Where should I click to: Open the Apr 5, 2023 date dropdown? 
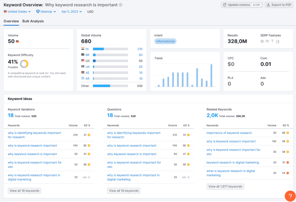coord(72,12)
